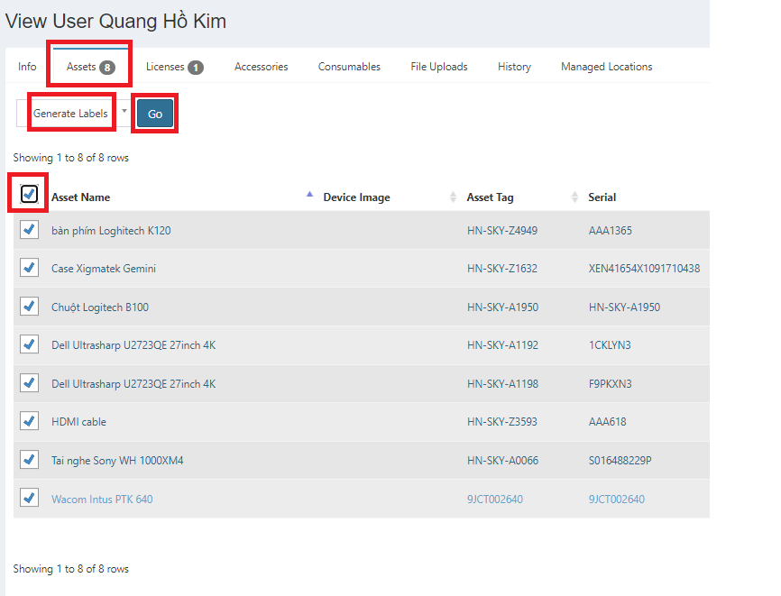Sort by the Asset Name arrow icon
This screenshot has height=596, width=781.
(309, 197)
